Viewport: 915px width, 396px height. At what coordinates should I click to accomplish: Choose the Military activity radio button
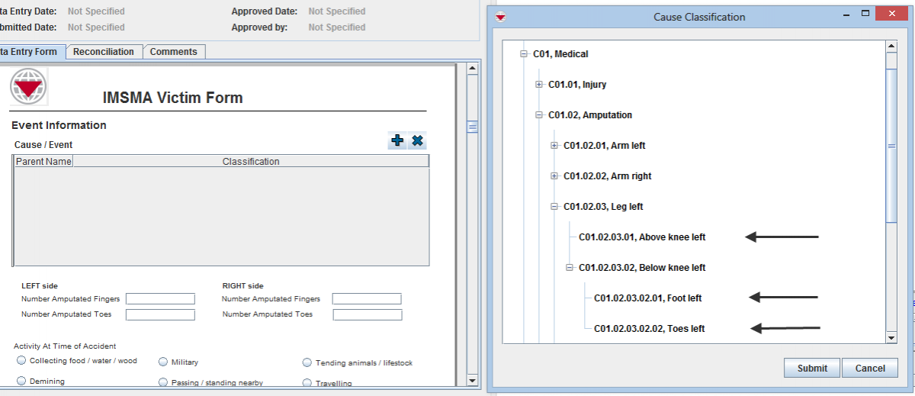[163, 362]
